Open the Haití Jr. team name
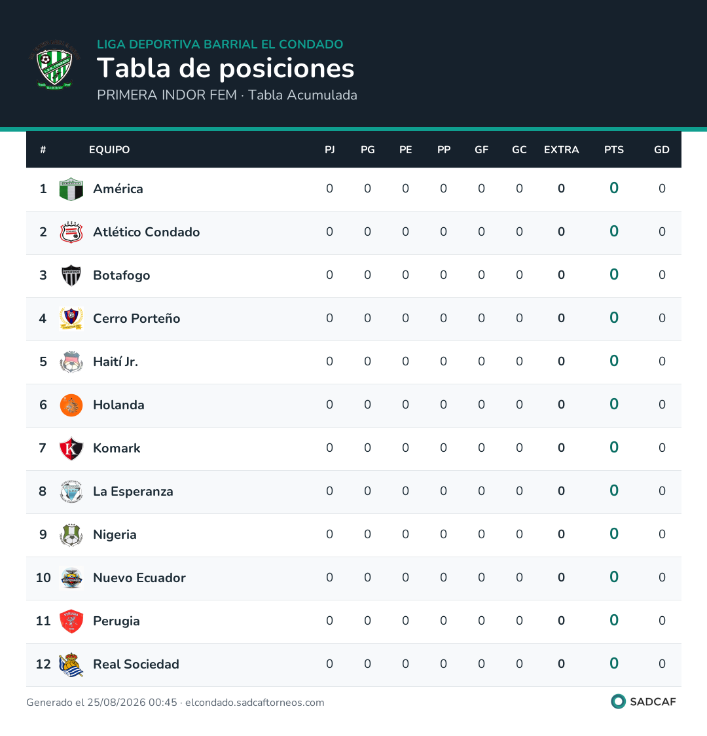The image size is (707, 736). (115, 362)
